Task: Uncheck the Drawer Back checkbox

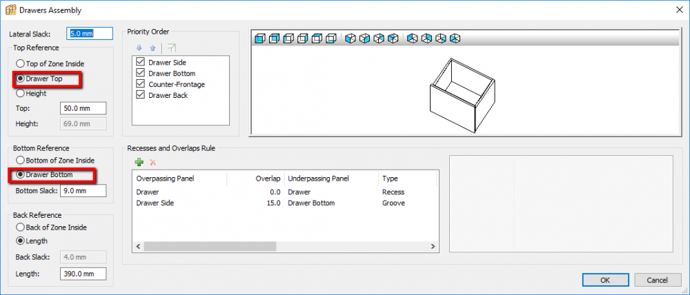Action: 140,95
